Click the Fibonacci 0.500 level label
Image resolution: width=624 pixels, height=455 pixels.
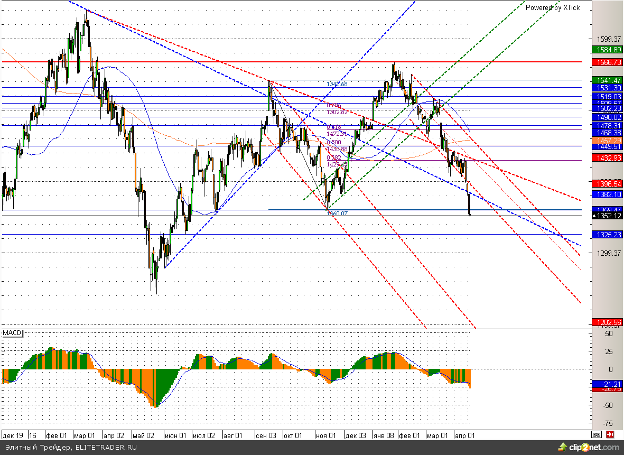click(333, 142)
